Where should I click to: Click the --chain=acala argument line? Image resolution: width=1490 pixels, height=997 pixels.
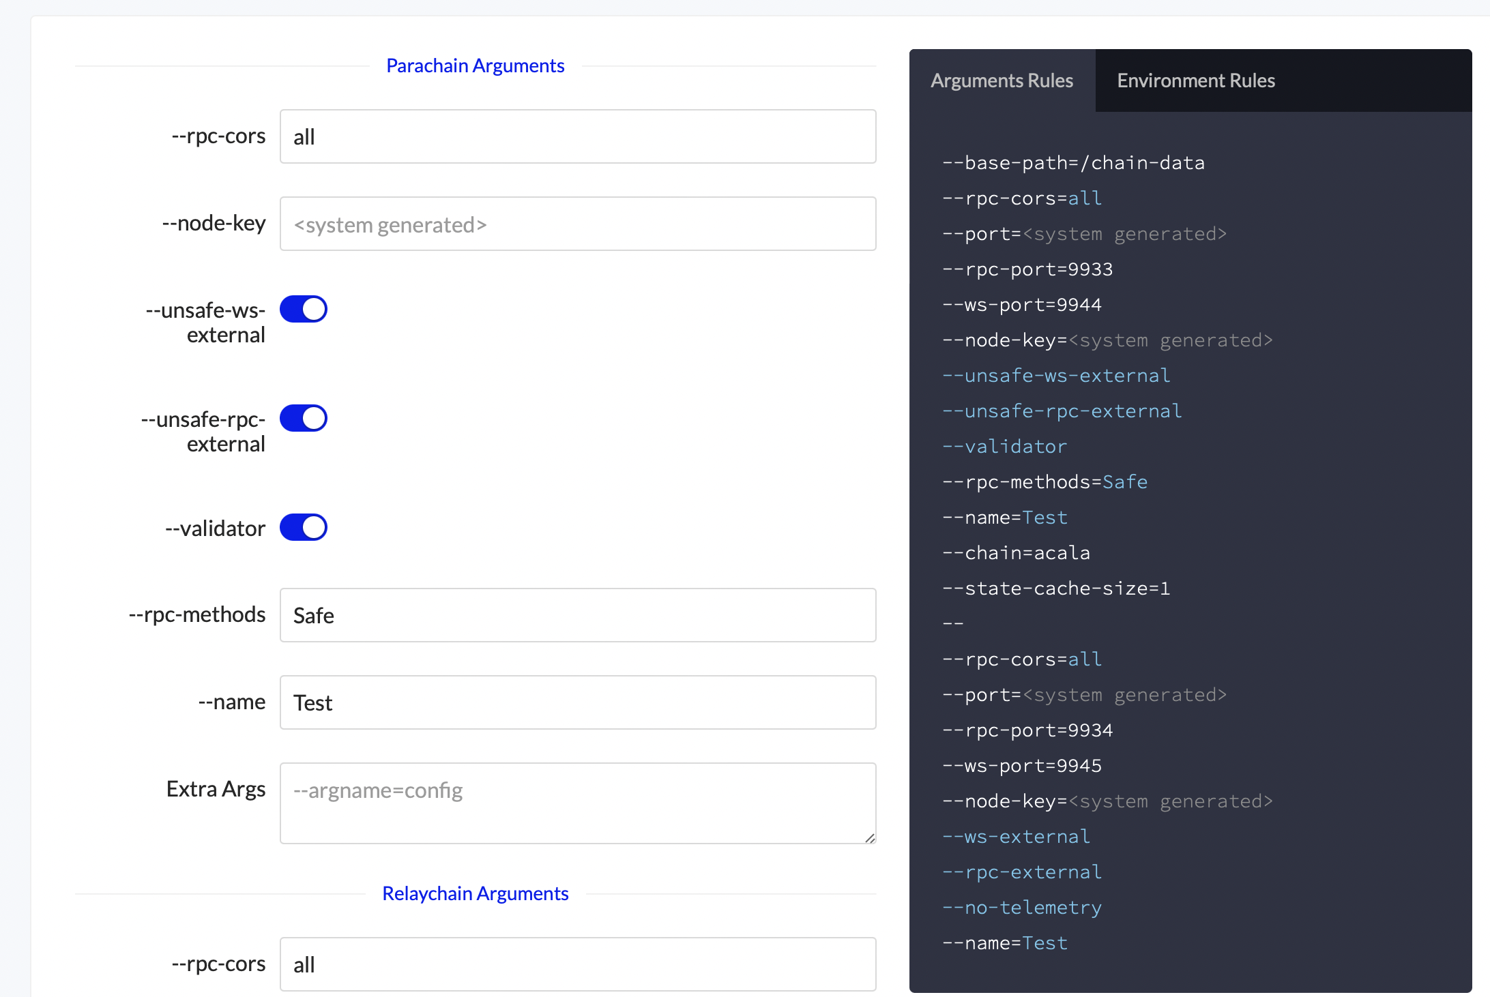point(1016,553)
